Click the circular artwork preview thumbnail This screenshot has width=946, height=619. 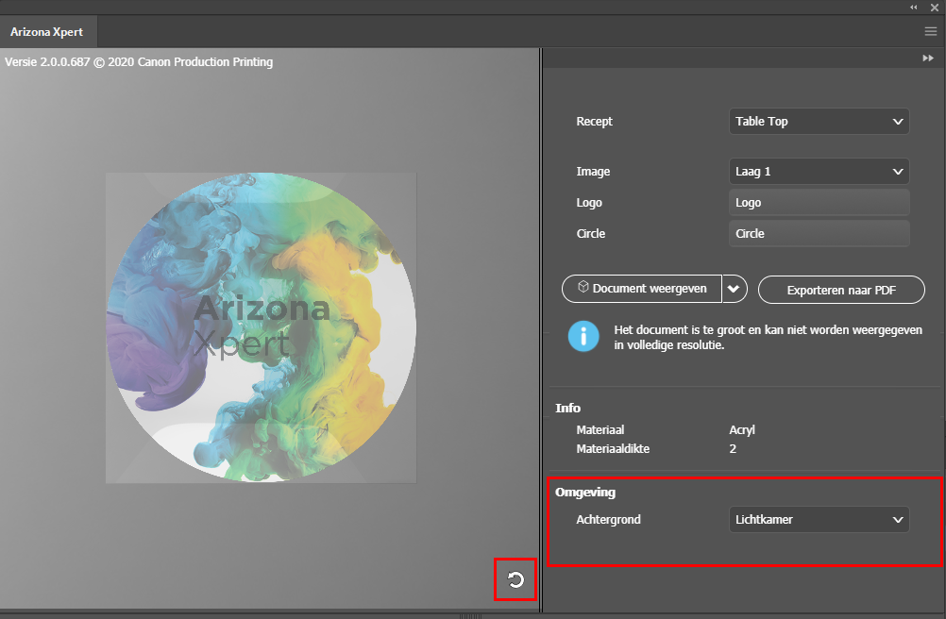pos(262,327)
